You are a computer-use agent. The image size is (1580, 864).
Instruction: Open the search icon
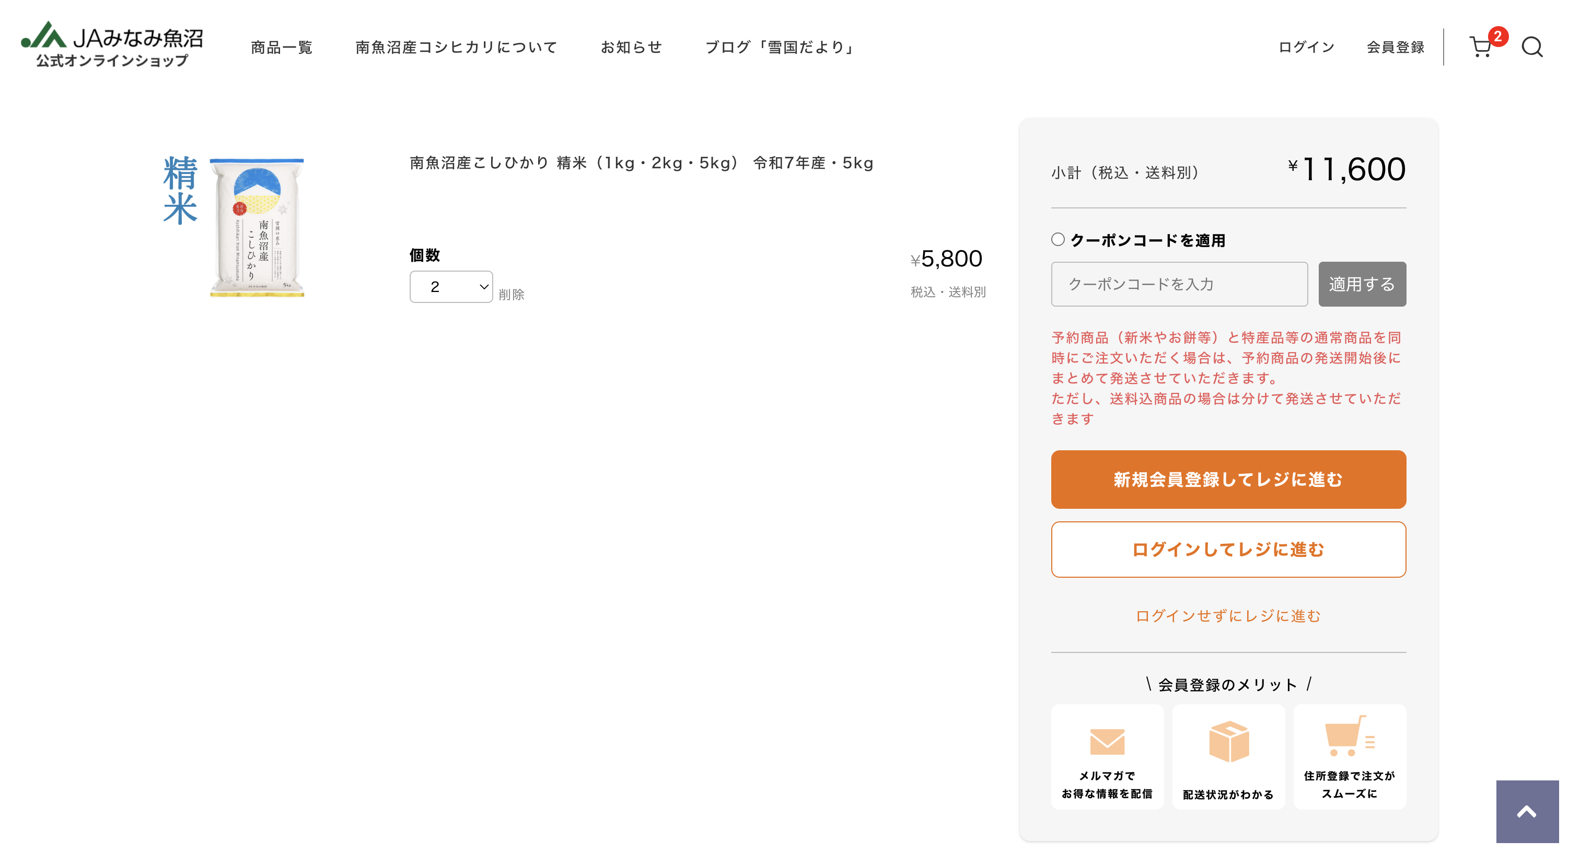[x=1532, y=46]
